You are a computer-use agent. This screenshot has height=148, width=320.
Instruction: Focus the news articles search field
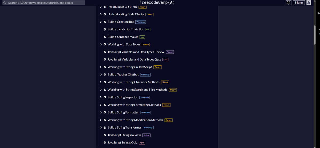coord(44,3)
